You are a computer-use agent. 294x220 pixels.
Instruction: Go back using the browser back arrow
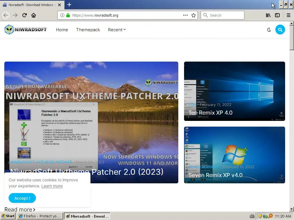pos(6,15)
